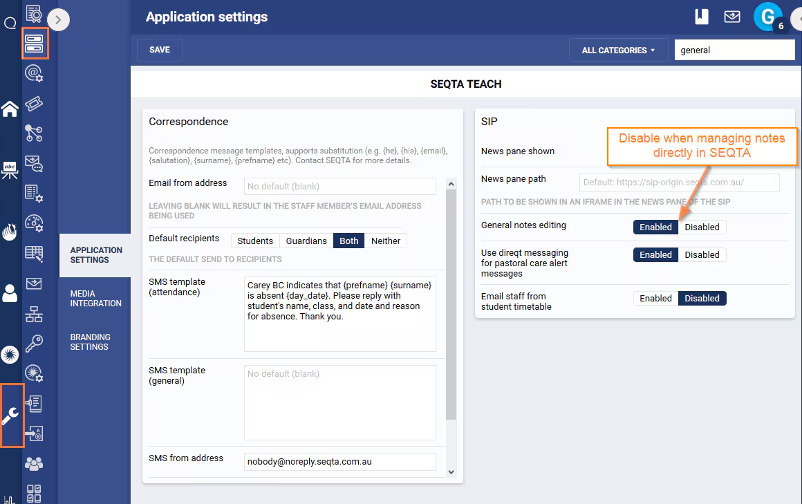802x504 pixels.
Task: Set Default recipients to Guardians
Action: [x=306, y=241]
